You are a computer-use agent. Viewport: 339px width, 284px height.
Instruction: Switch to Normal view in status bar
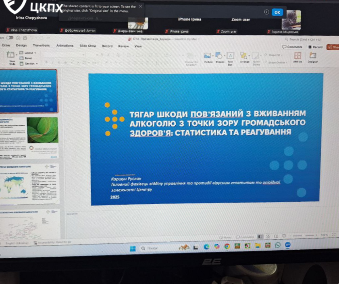pyautogui.click(x=260, y=236)
